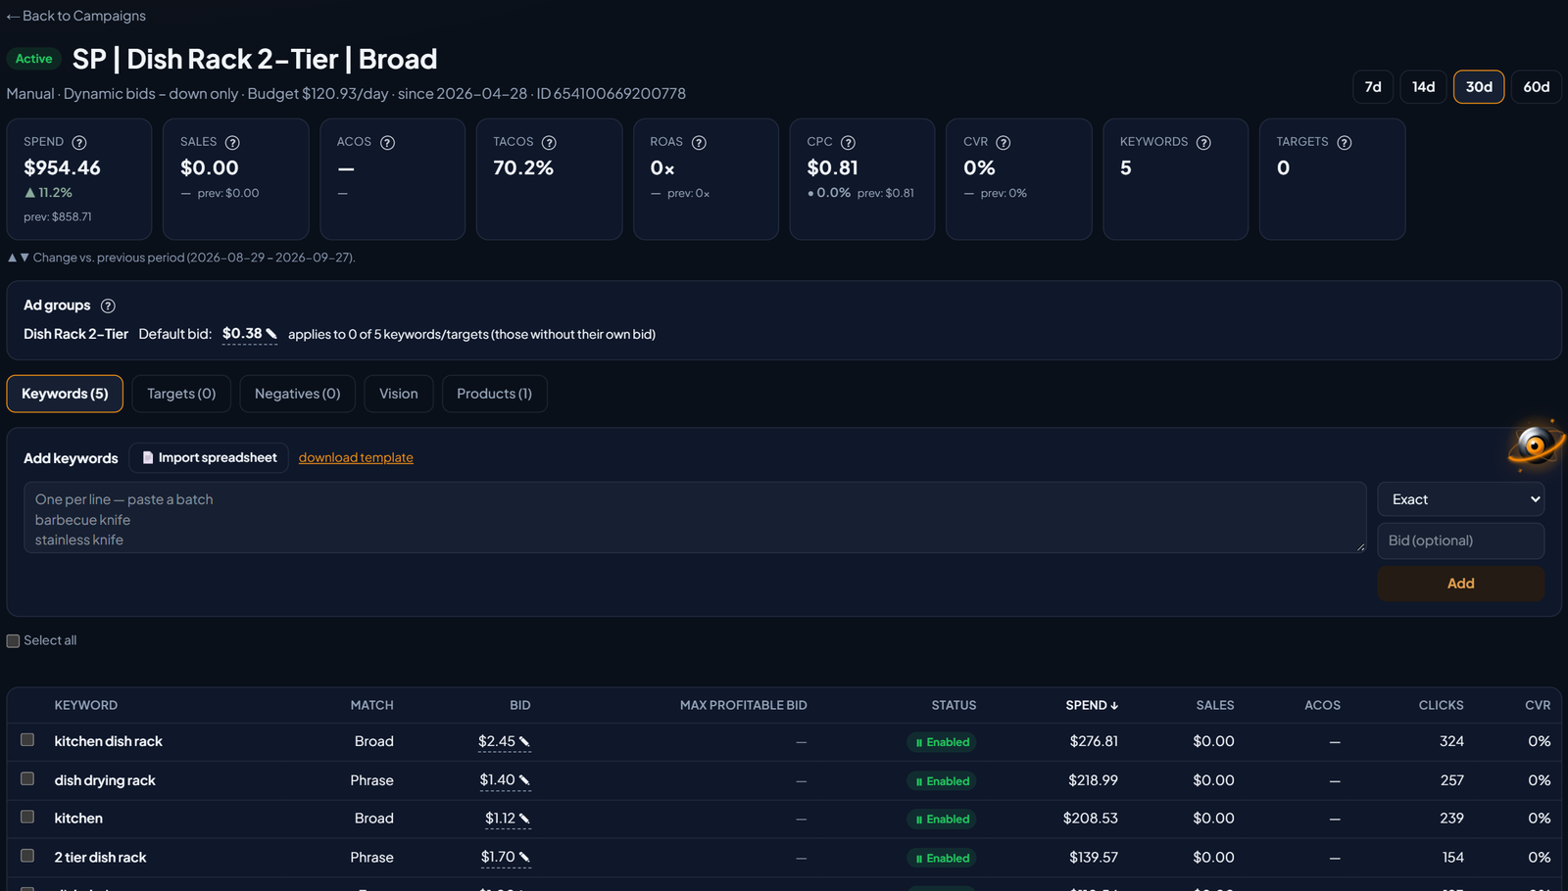This screenshot has height=891, width=1568.
Task: Click the CVR question-mark icon
Action: click(1003, 143)
